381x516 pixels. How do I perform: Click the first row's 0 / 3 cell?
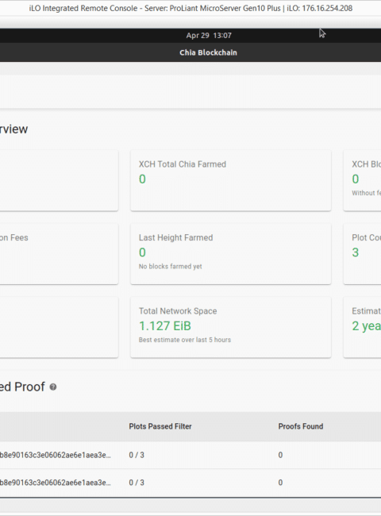tap(137, 455)
